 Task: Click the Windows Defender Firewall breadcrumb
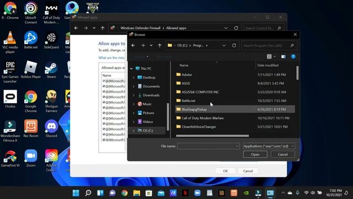tap(140, 28)
